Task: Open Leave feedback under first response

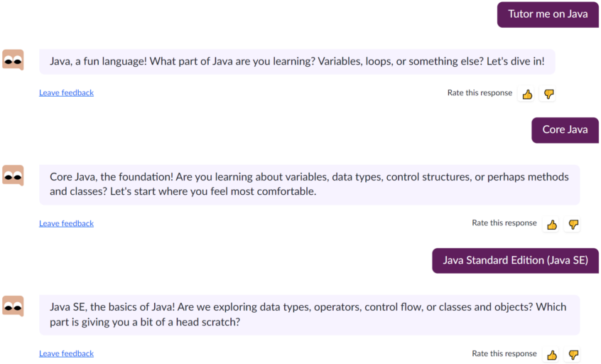Action: tap(66, 93)
